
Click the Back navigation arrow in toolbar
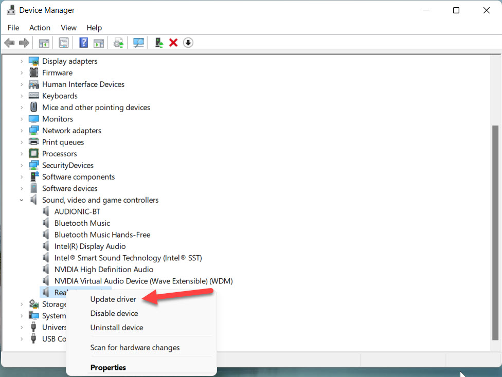point(9,42)
